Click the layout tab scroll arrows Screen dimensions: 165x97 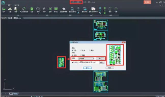point(5,94)
